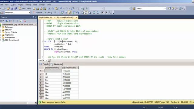Click the Save All icon
This screenshot has width=194, height=109.
pos(15,8)
